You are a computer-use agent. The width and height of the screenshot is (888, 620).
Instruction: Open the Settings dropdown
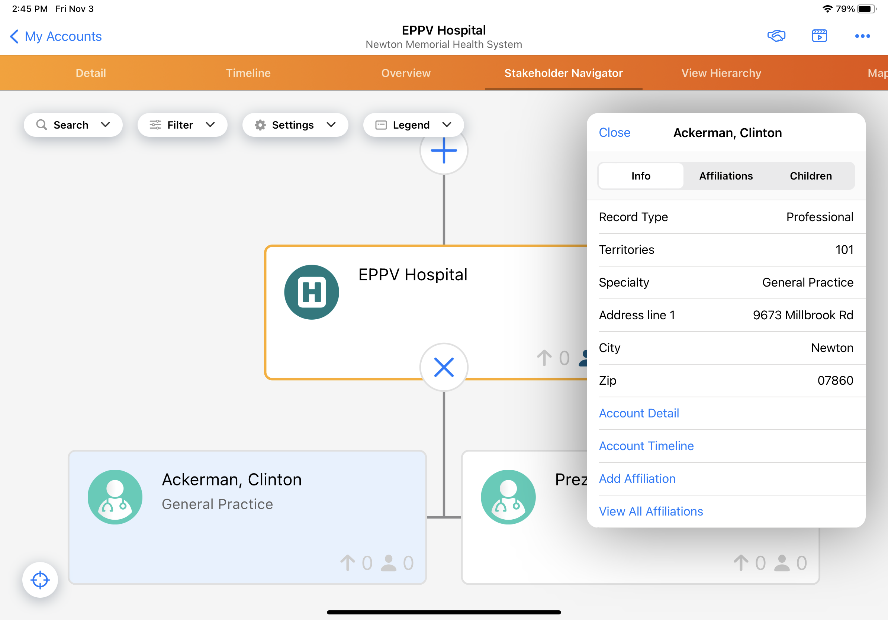(x=295, y=125)
